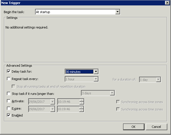171x135 pixels.
Task: Close the New Trigger dialog
Action: tap(167, 3)
